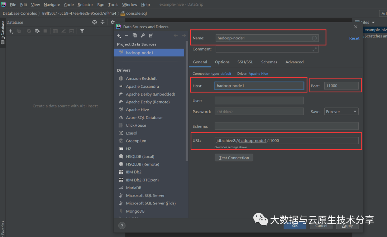Click the remove data source minus icon
Viewport: 387px width, 237px height.
(126, 35)
